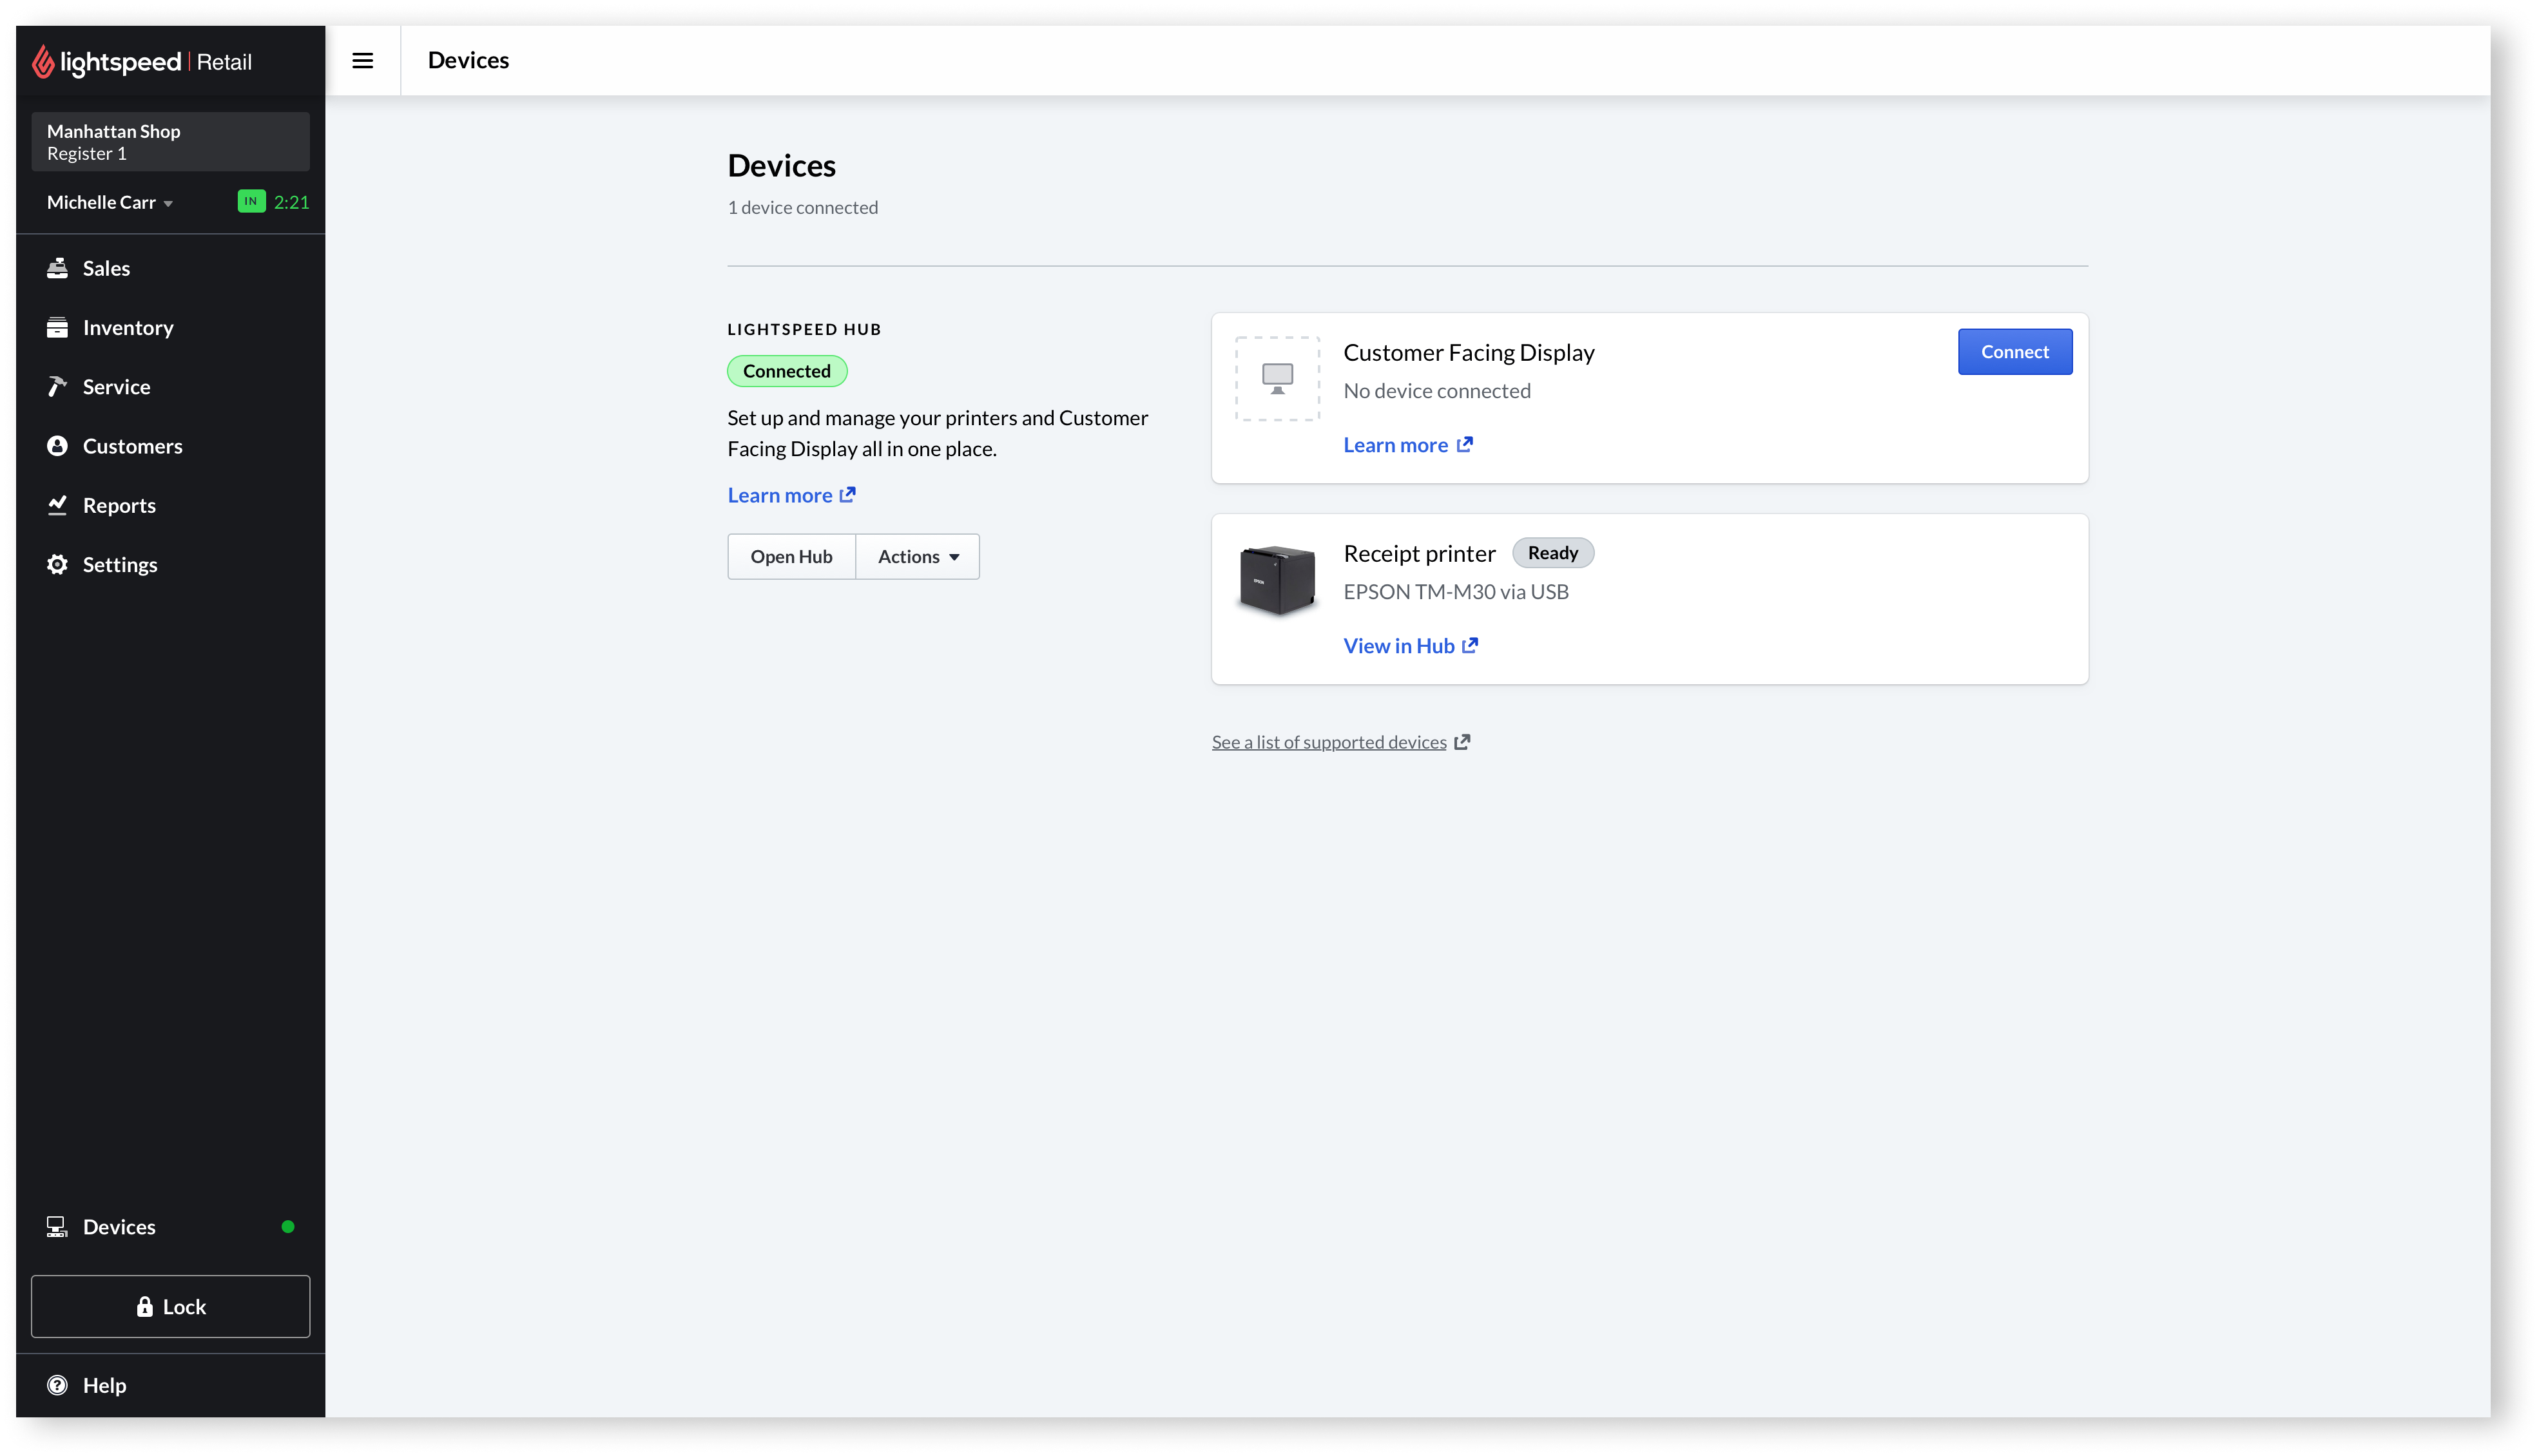This screenshot has height=1456, width=2539.
Task: Click external-link icon beside Customer Display Learn more
Action: tap(1465, 445)
